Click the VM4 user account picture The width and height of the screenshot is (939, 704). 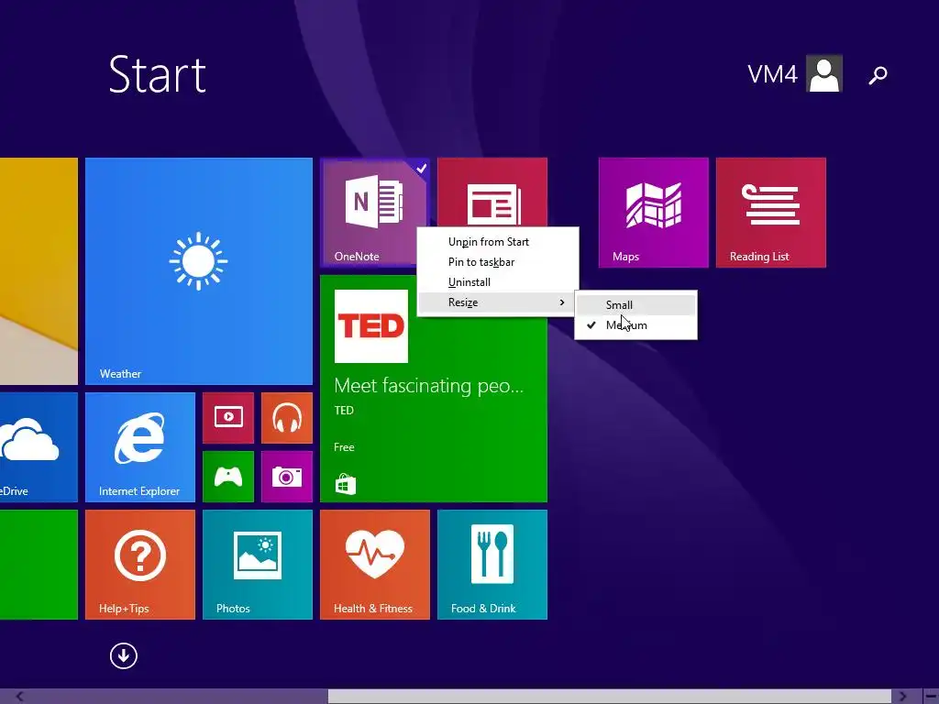(824, 73)
